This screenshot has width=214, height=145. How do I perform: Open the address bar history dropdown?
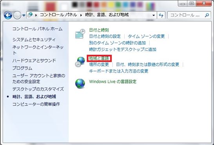154,15
